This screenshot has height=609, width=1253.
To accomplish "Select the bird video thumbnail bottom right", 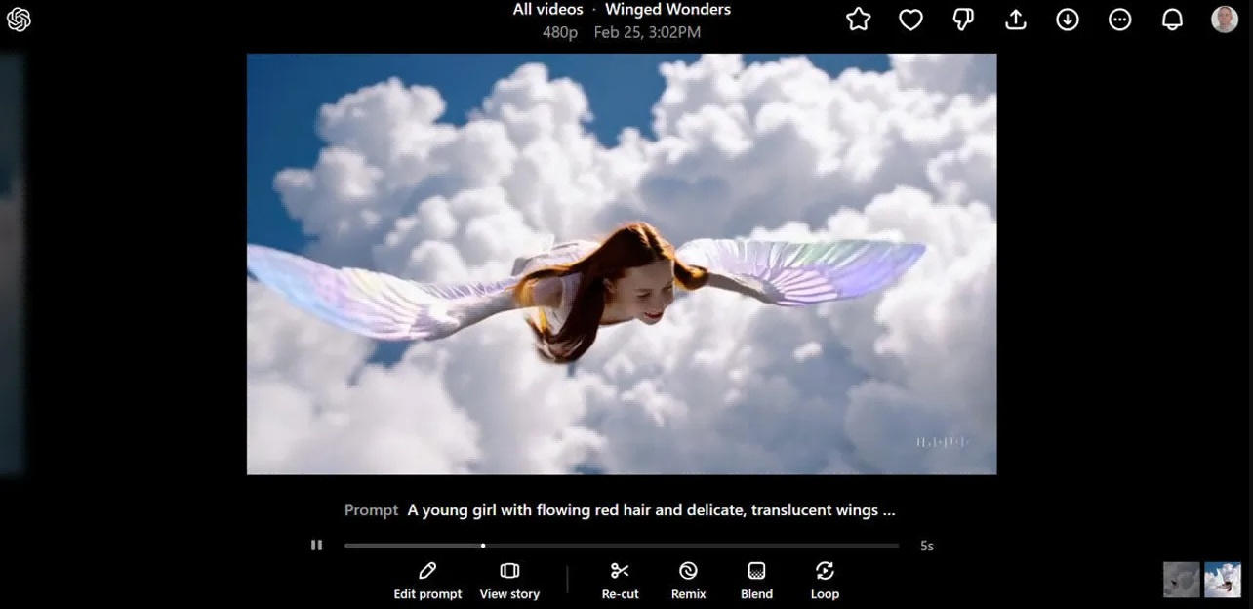I will 1182,579.
